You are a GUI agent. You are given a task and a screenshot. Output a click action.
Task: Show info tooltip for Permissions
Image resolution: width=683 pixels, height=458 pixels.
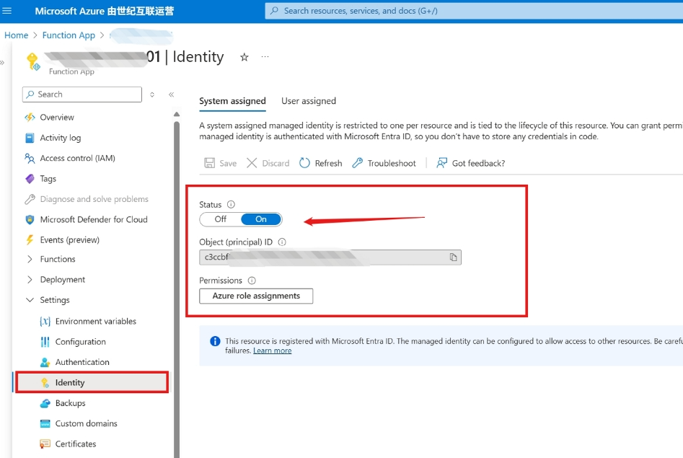[x=251, y=280]
